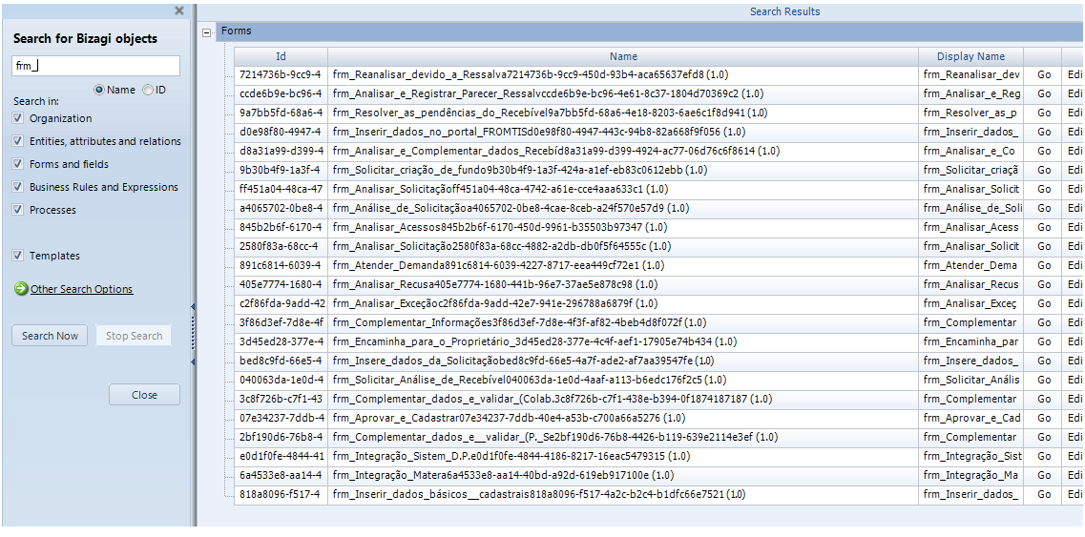Select the frm_Análise_de_Solicitação name cell
1085x537 pixels.
623,208
